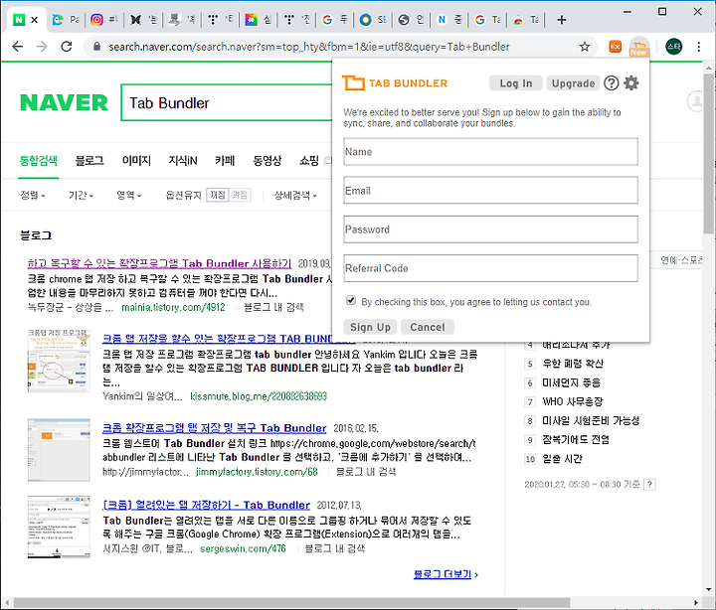The width and height of the screenshot is (716, 610).
Task: Select the 블로그 search tab
Action: pos(89,161)
